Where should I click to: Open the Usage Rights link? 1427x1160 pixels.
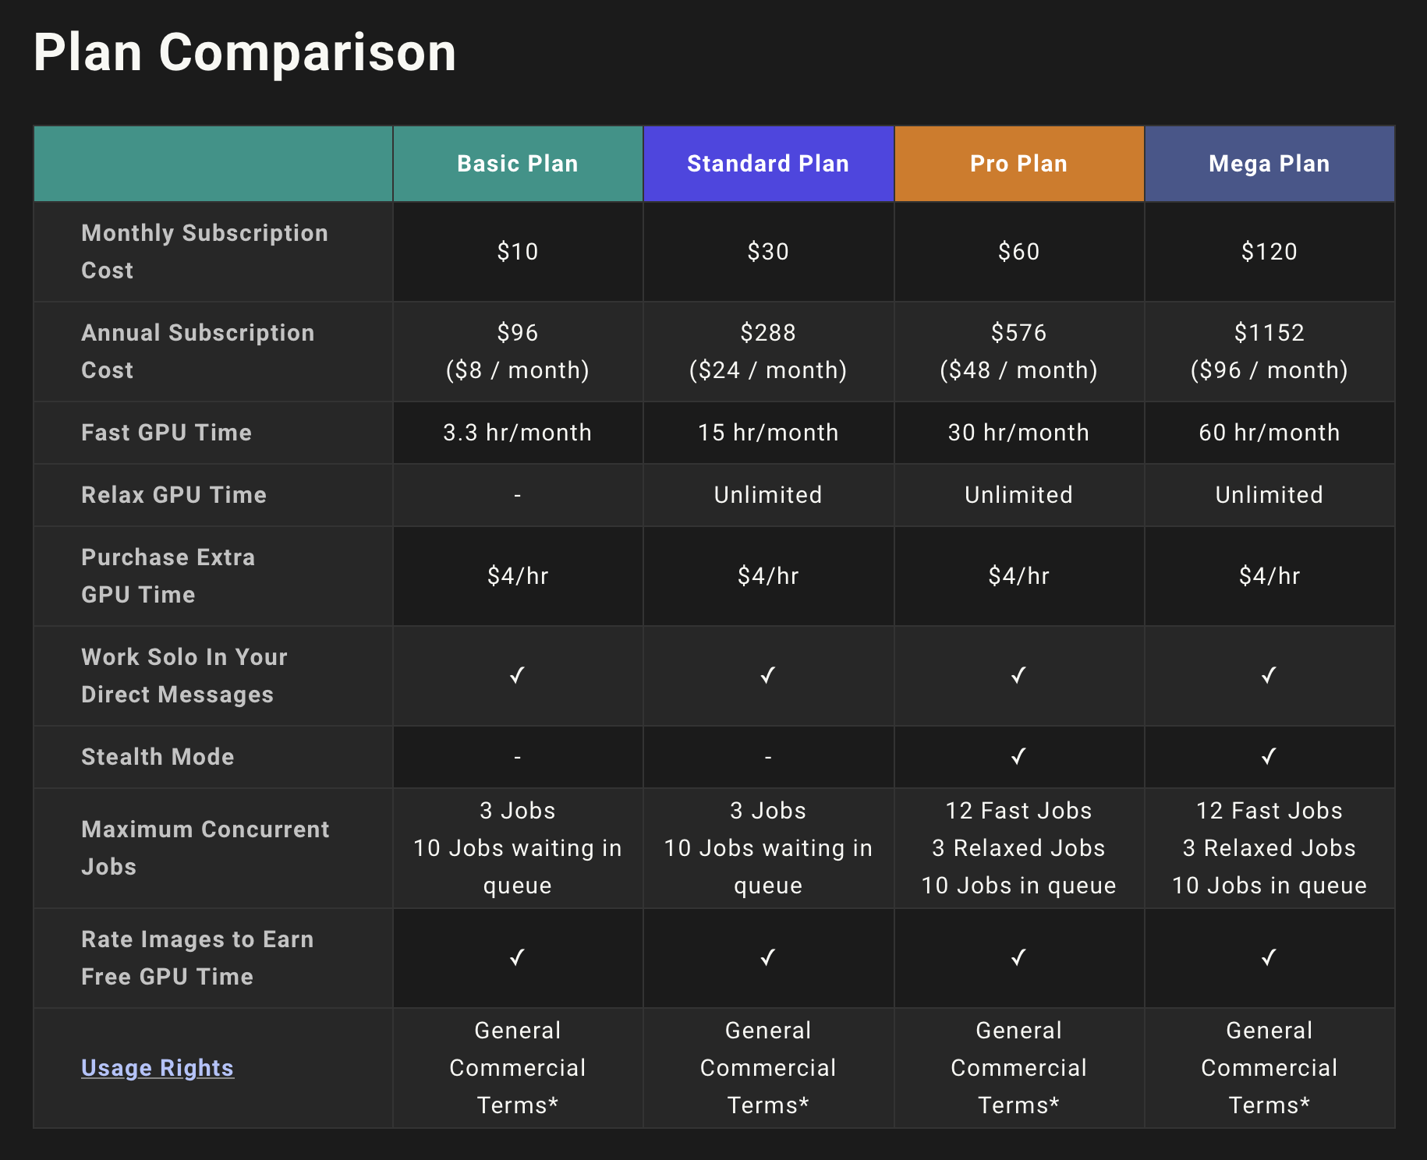click(158, 1068)
